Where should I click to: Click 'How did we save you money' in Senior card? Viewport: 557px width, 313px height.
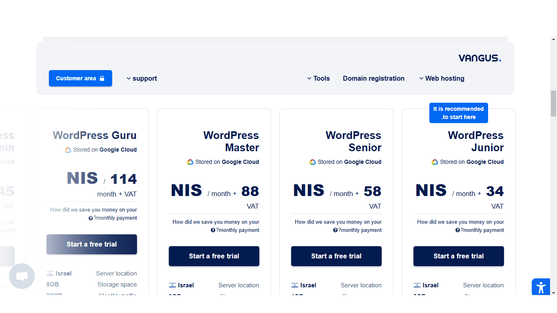[338, 226]
